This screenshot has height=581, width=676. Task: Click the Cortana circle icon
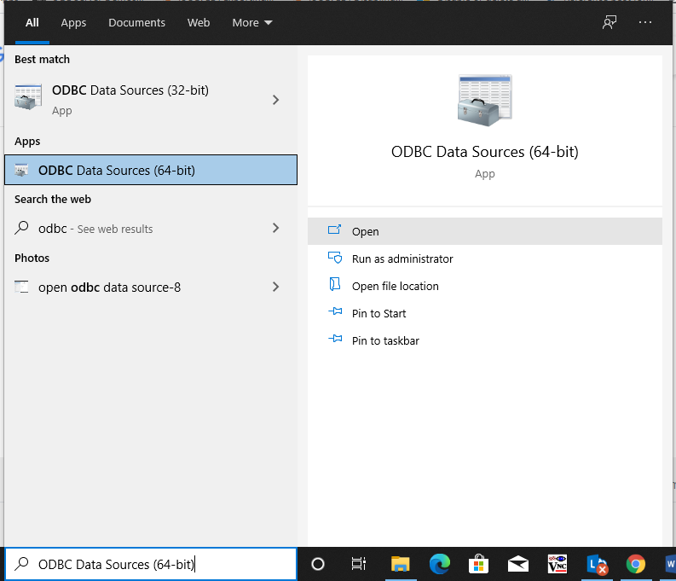point(318,564)
